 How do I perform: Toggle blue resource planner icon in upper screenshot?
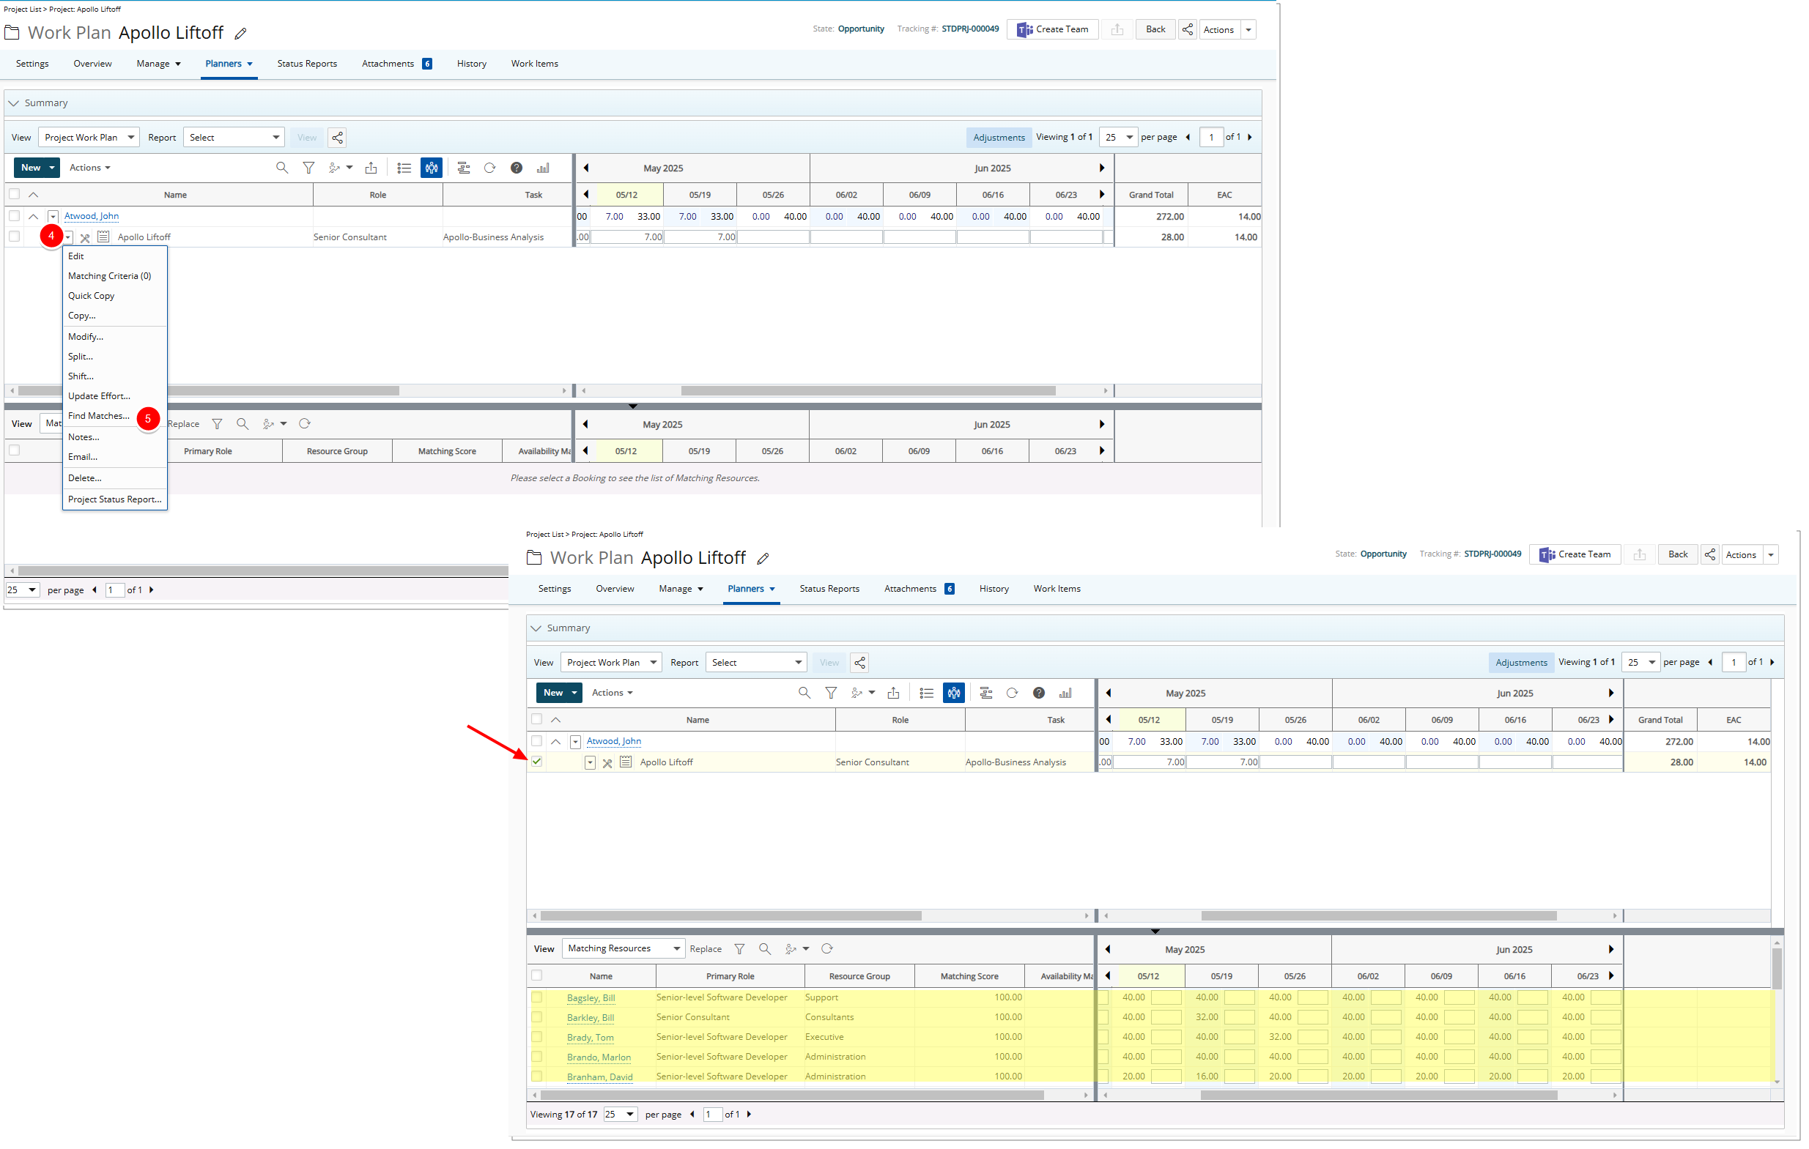(432, 168)
